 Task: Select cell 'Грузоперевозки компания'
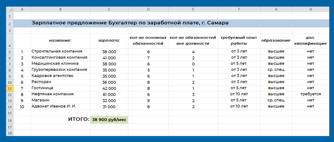(60, 70)
